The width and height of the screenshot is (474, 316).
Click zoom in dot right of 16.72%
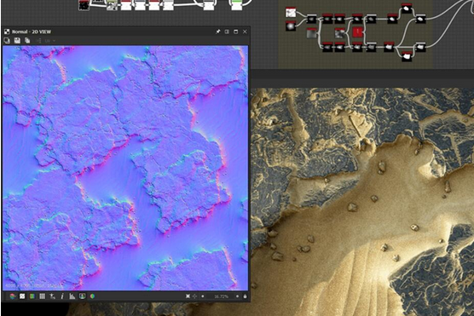point(237,296)
